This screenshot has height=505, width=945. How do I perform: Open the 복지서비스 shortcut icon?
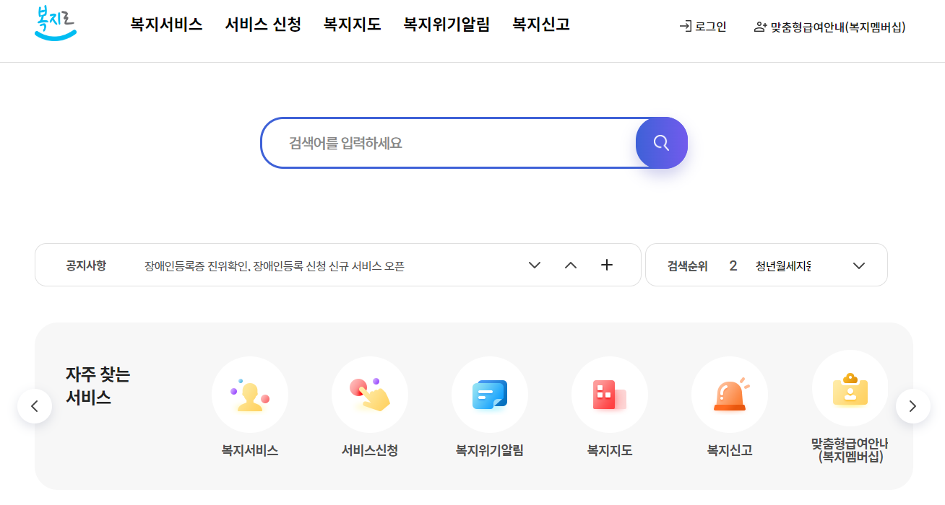tap(250, 395)
